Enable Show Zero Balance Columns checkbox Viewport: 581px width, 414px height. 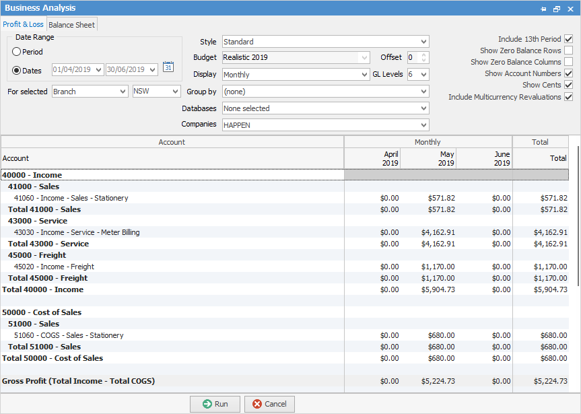[x=568, y=62]
